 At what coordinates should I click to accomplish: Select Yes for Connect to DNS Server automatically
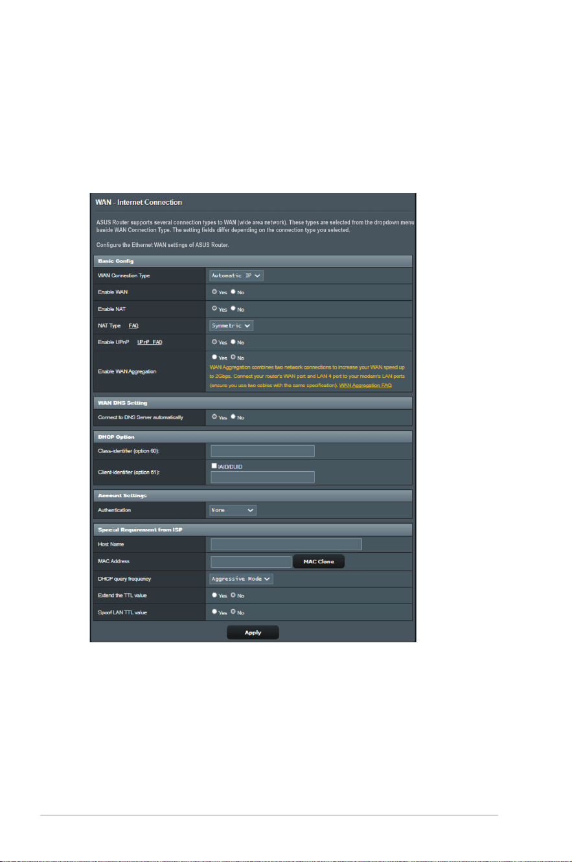tap(214, 417)
